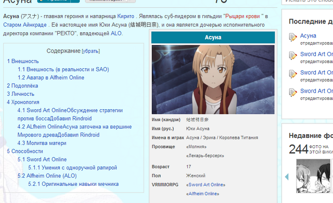Click the nickname «Молния»

(x=196, y=147)
